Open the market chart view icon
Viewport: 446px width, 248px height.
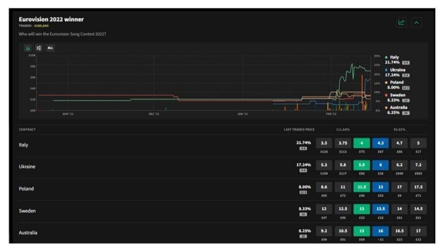[x=401, y=22]
